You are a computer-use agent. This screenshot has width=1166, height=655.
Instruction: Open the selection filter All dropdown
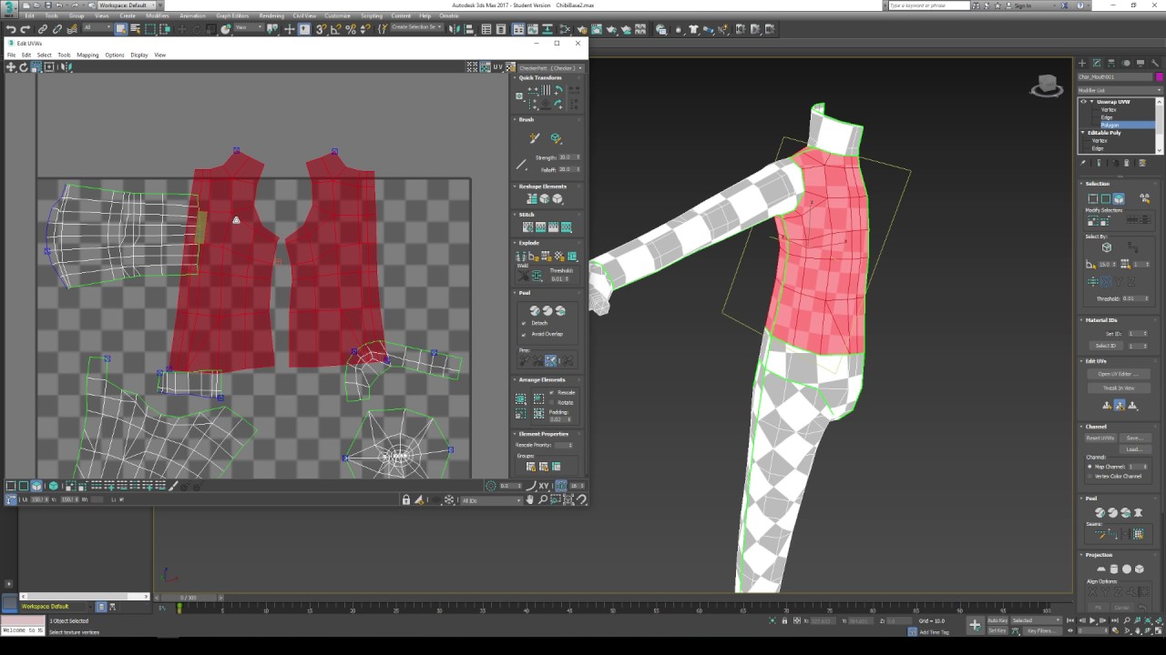[97, 29]
